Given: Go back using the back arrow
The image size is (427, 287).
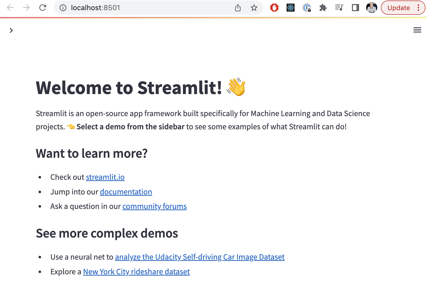Looking at the screenshot, I should point(10,8).
